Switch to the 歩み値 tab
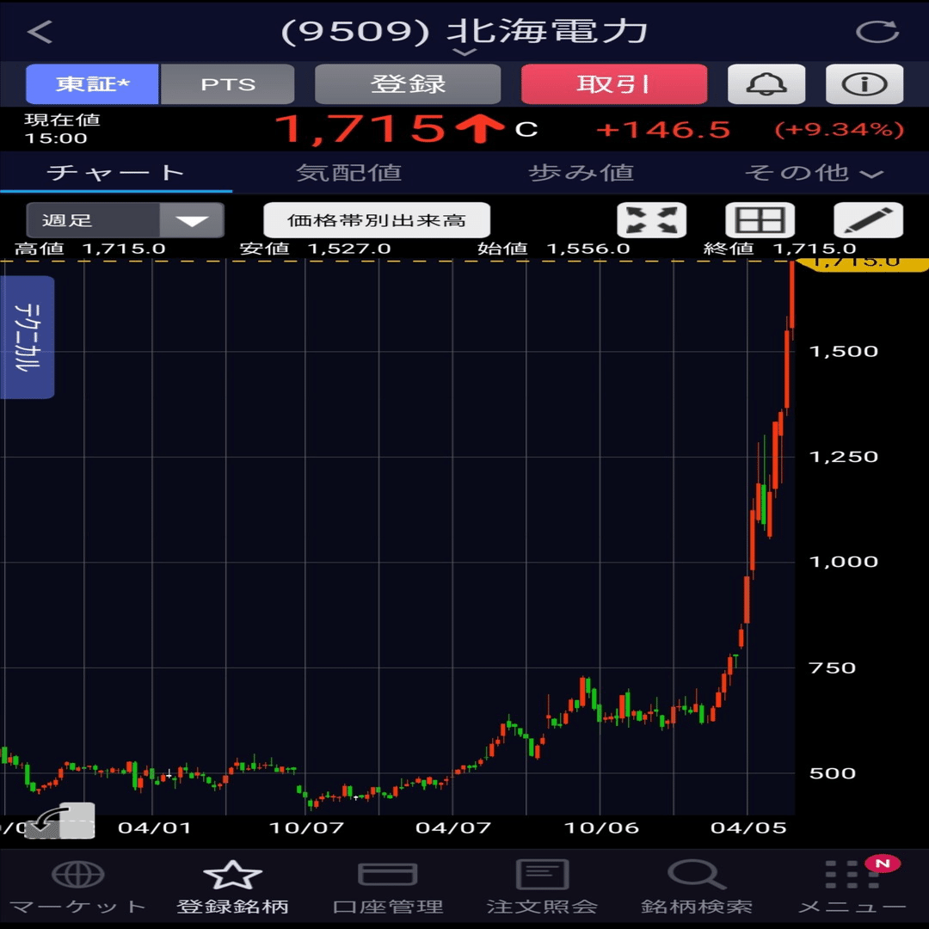Viewport: 929px width, 929px height. coord(581,173)
